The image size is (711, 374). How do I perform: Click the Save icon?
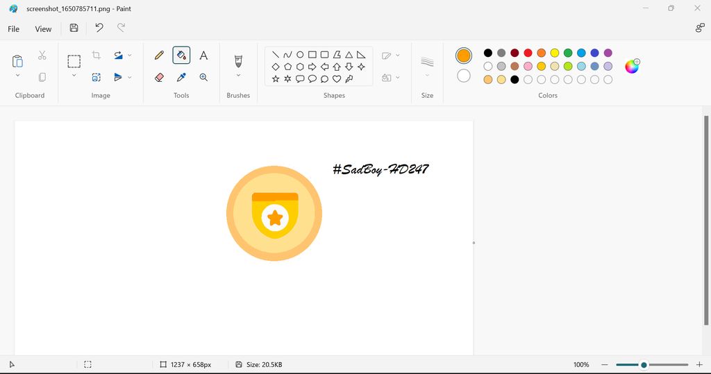74,28
